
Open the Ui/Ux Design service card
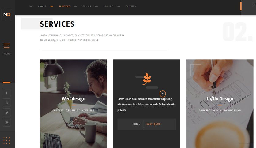click(220, 104)
